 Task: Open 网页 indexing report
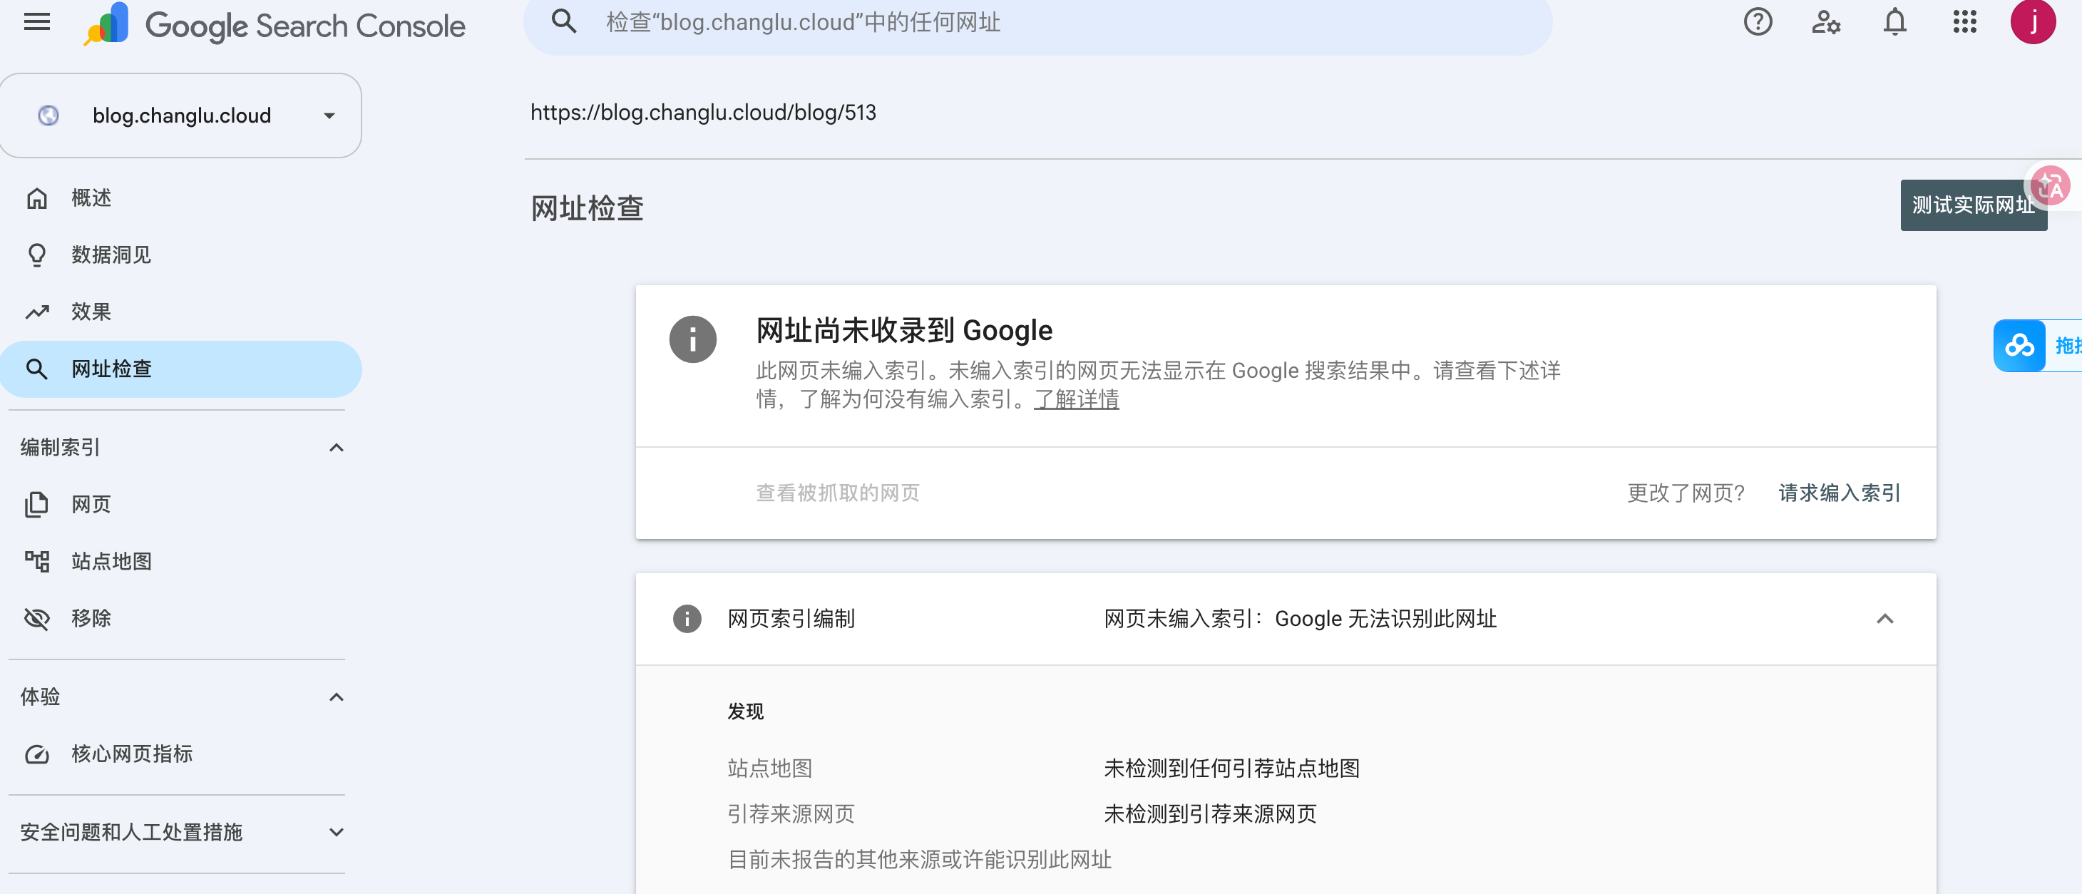pos(181,505)
